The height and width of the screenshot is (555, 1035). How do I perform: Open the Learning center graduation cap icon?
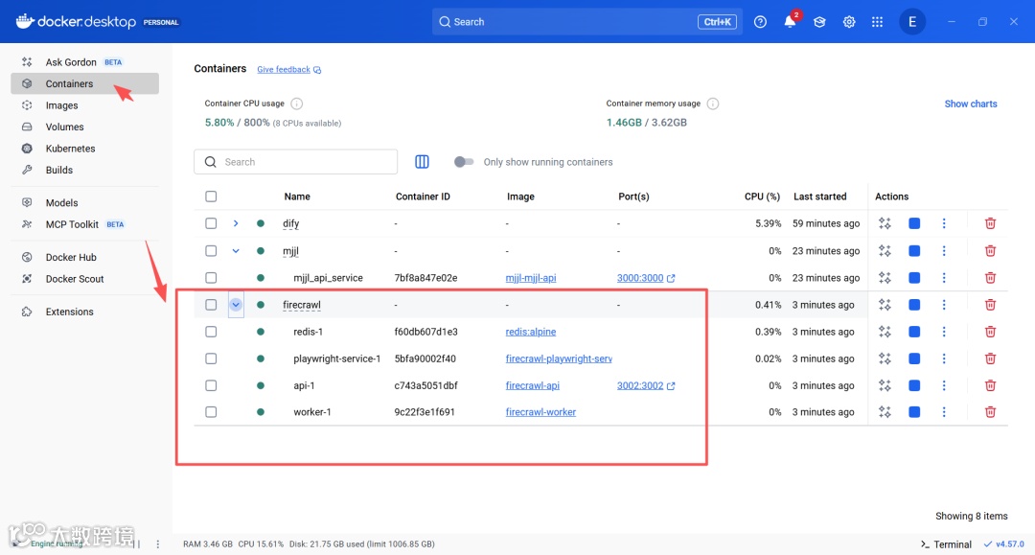pyautogui.click(x=819, y=22)
